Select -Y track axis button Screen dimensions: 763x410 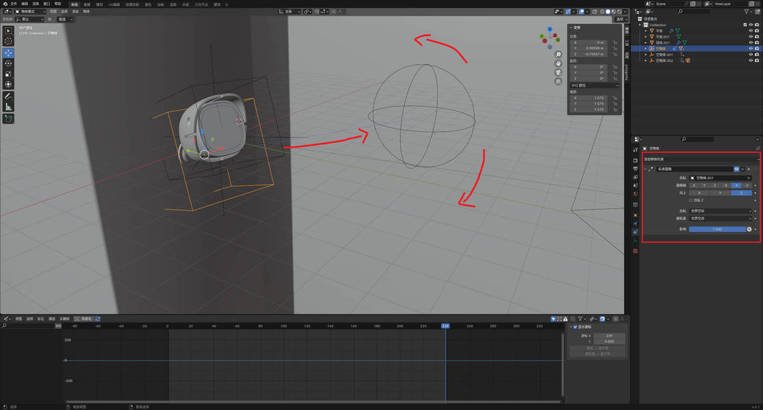[x=736, y=185]
